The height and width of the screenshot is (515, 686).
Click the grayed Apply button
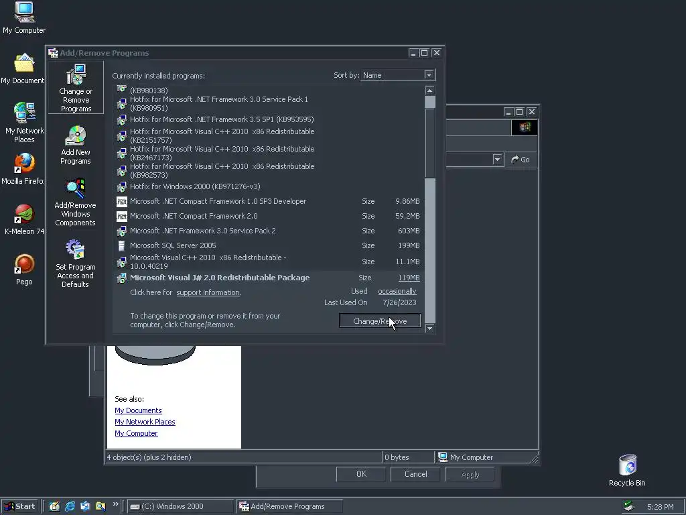(470, 474)
